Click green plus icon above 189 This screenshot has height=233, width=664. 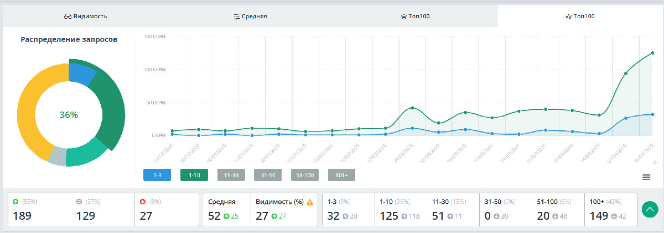pyautogui.click(x=15, y=202)
